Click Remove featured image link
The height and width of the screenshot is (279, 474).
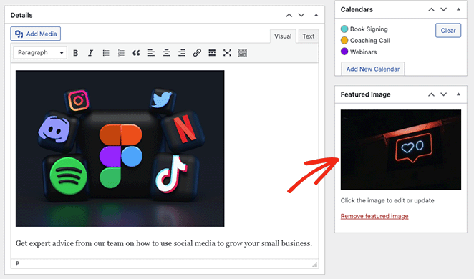pos(374,216)
